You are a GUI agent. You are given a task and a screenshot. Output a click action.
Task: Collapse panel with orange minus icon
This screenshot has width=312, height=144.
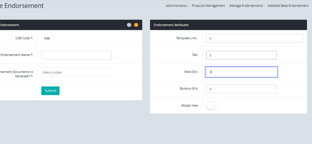(x=136, y=25)
